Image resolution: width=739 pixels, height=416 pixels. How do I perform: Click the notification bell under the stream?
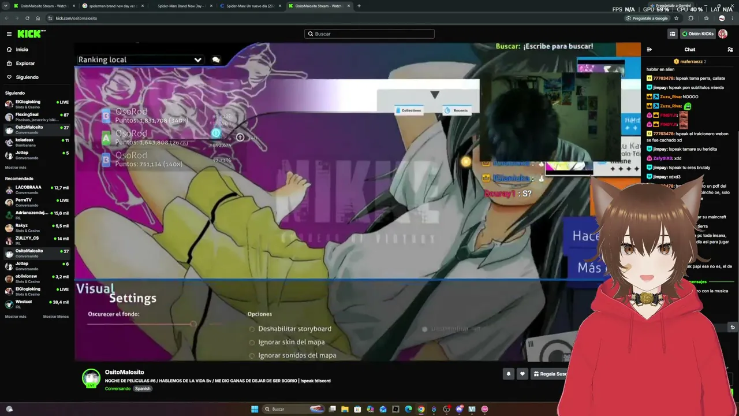(x=509, y=374)
